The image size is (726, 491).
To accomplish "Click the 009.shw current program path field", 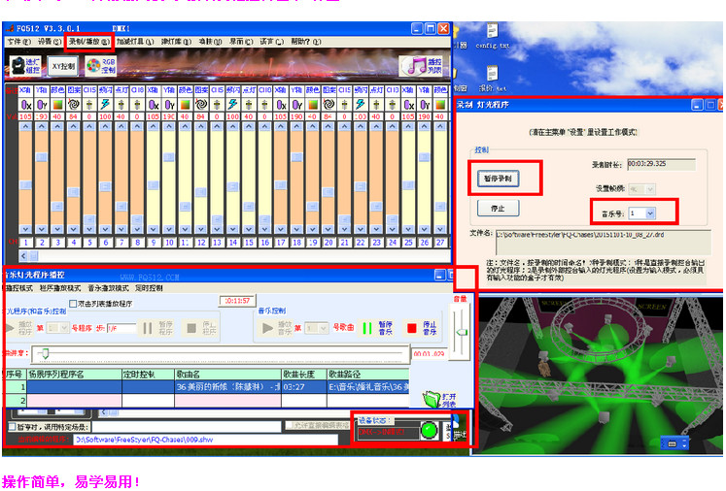I will pos(206,440).
